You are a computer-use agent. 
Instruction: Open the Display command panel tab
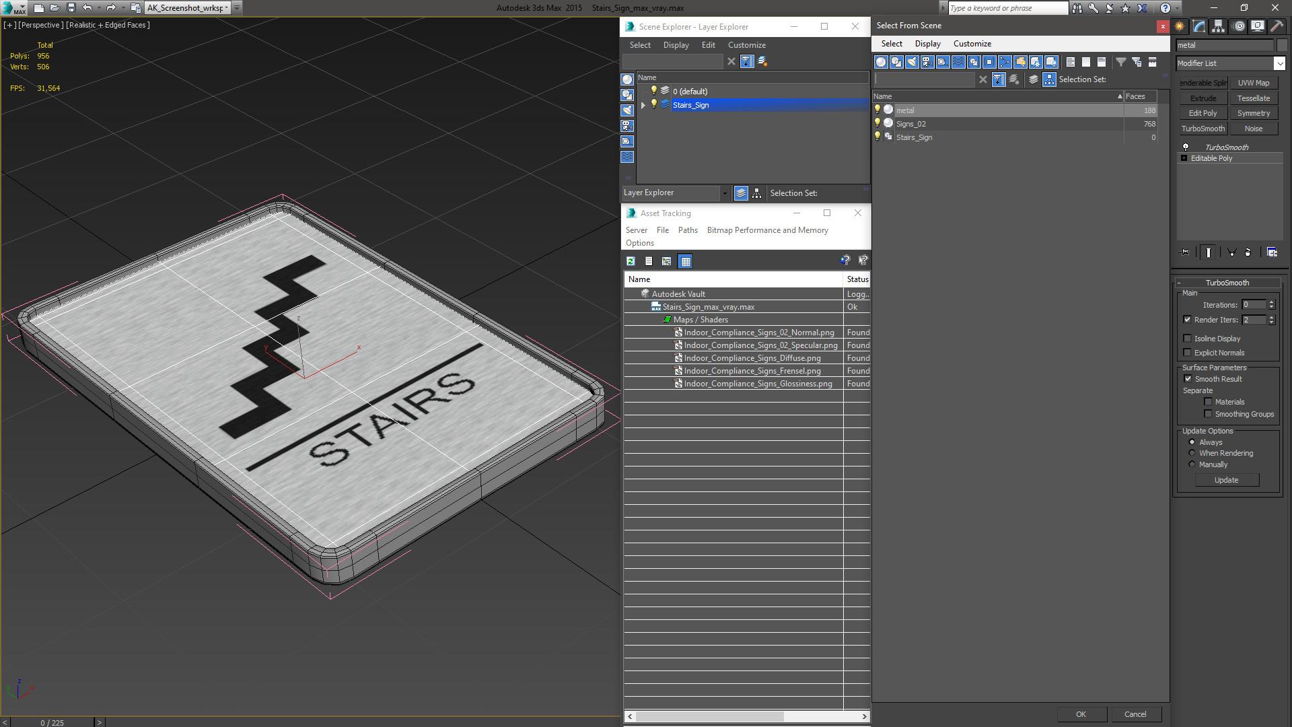[x=1258, y=26]
